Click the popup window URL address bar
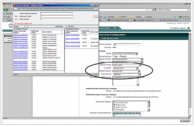This screenshot has width=194, height=126. (x=55, y=9)
